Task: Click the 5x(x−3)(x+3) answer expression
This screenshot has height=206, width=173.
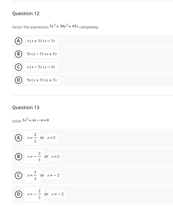Action: 42,54
